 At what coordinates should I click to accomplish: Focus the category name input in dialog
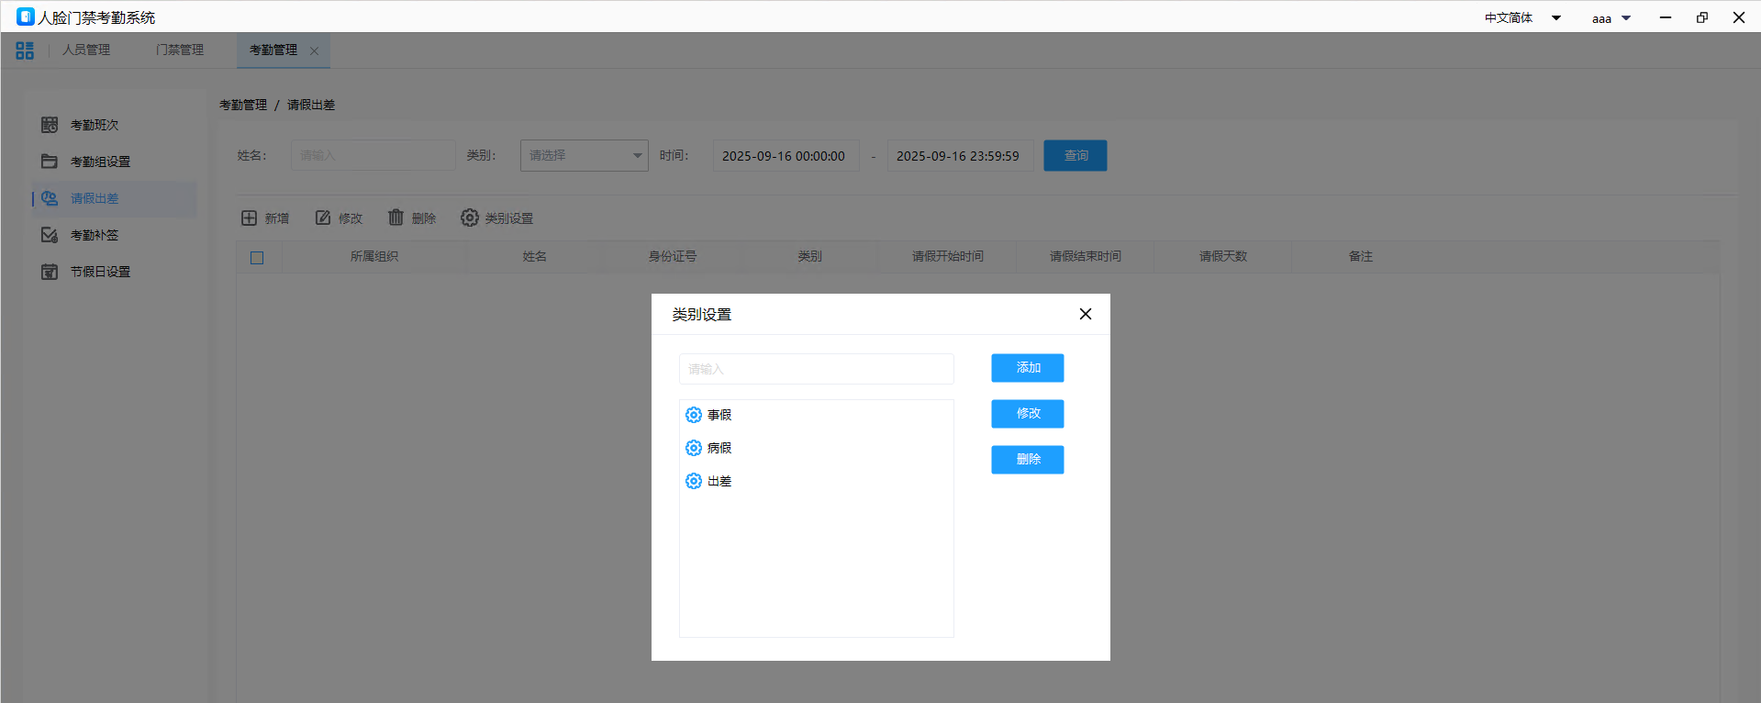tap(816, 369)
